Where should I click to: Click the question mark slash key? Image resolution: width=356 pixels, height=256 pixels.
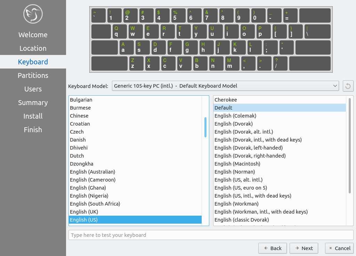pos(280,63)
